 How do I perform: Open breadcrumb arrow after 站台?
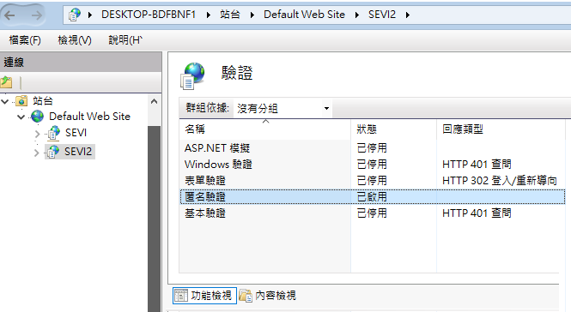click(252, 15)
